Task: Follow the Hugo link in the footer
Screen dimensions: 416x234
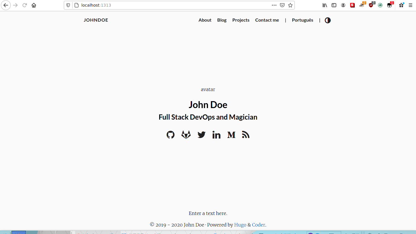Action: [x=240, y=225]
